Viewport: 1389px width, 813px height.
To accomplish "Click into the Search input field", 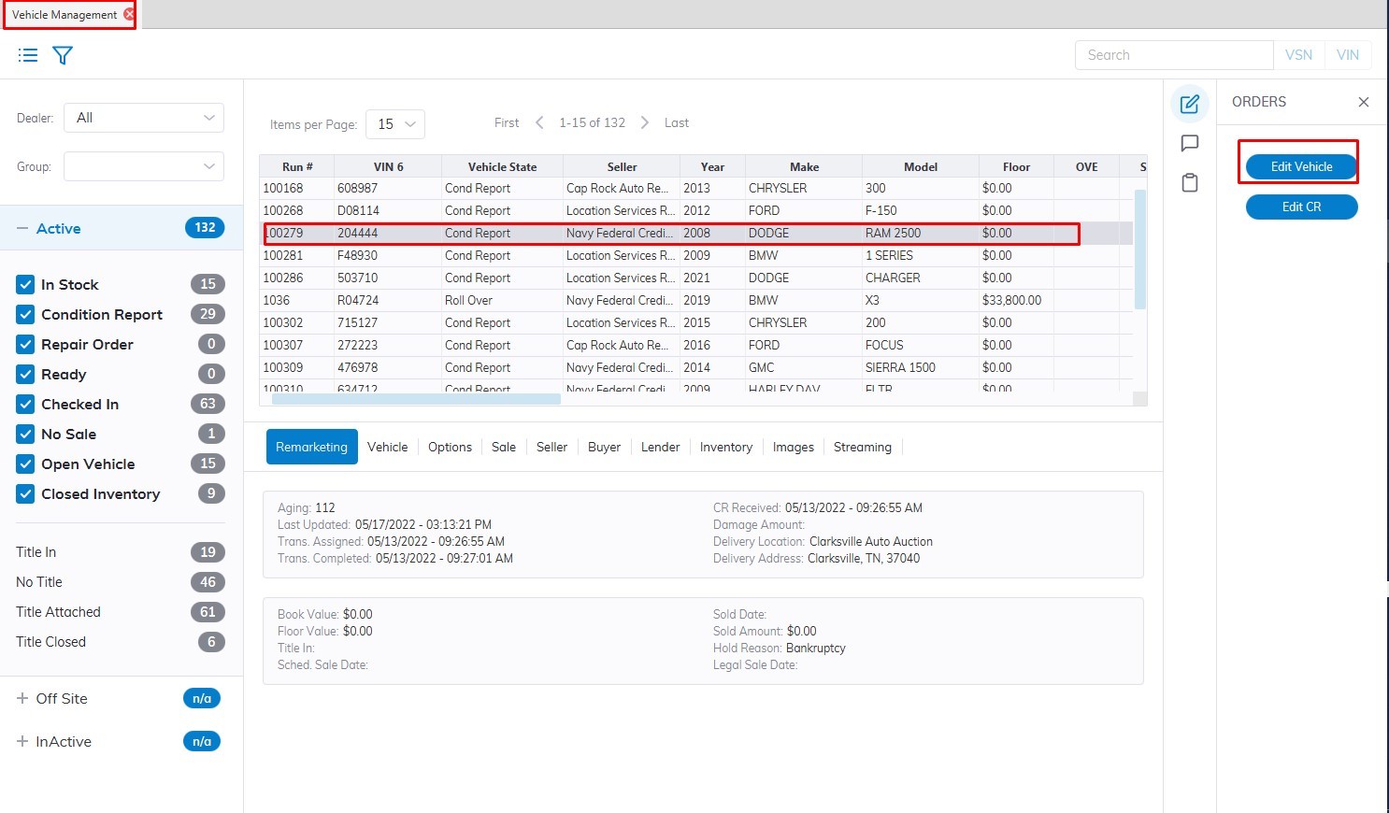I will [1173, 55].
